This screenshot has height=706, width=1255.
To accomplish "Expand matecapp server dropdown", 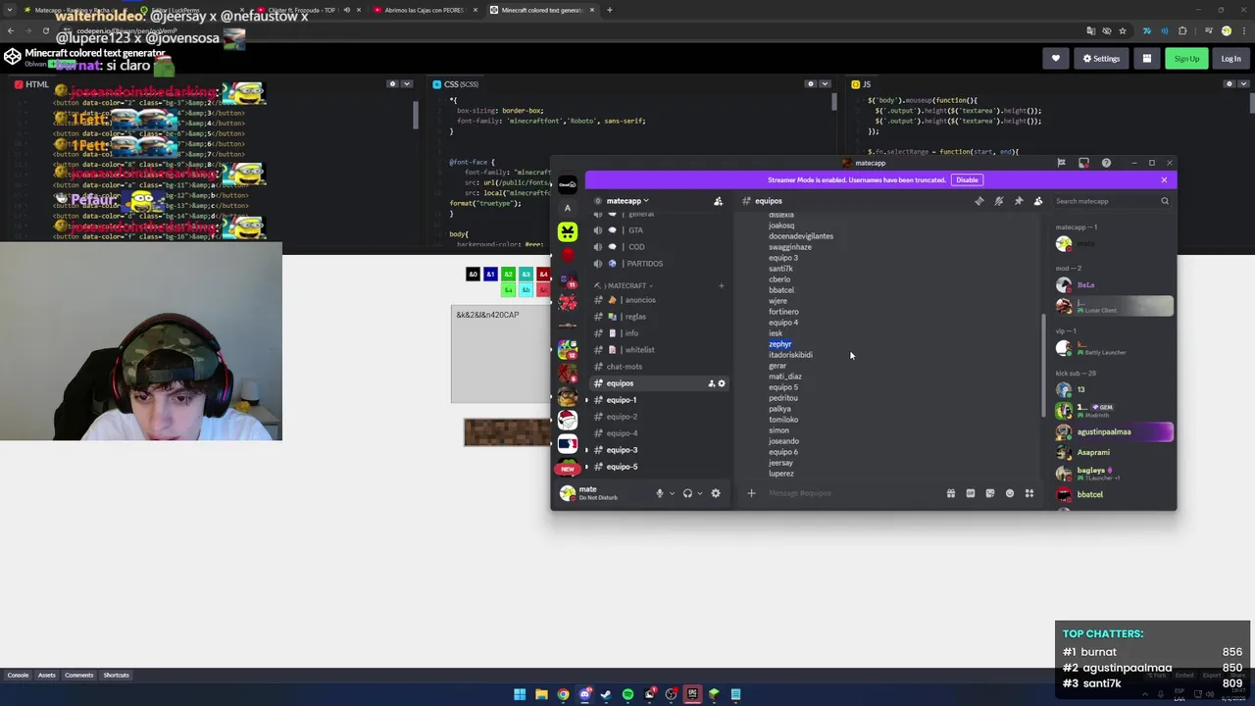I will coord(626,201).
